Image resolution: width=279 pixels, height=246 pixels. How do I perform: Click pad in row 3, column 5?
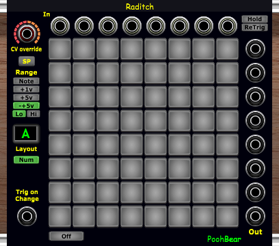pos(155,96)
